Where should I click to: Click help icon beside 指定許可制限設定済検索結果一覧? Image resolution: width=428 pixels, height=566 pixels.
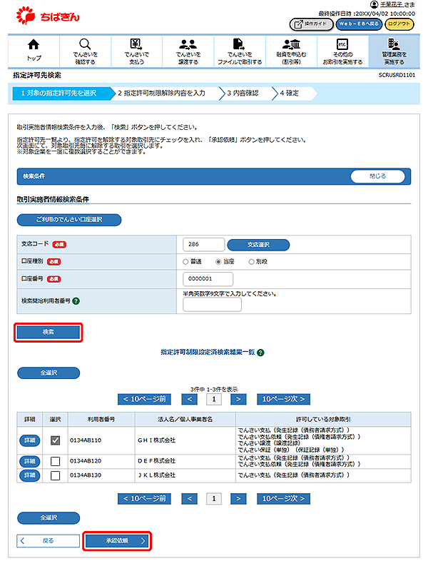pyautogui.click(x=260, y=353)
